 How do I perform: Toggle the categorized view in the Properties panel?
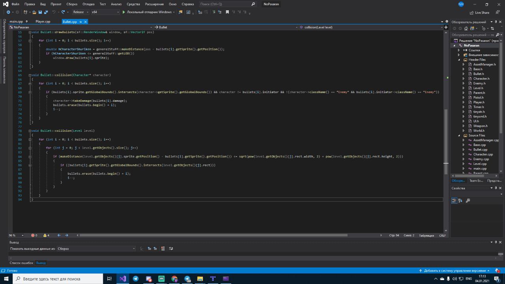tap(454, 200)
